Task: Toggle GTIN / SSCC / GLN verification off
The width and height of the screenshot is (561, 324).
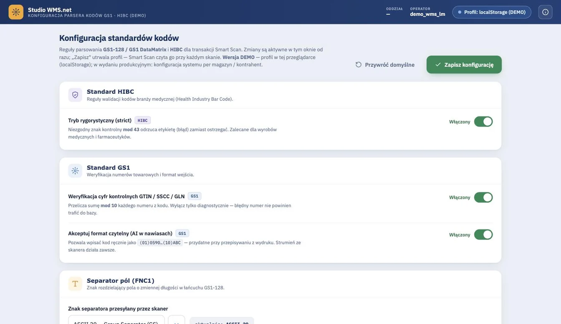Action: click(x=483, y=197)
